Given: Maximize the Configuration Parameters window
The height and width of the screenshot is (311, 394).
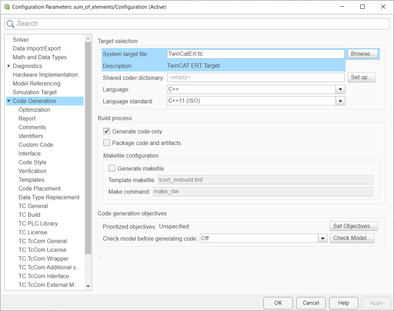Looking at the screenshot, I should pos(362,7).
